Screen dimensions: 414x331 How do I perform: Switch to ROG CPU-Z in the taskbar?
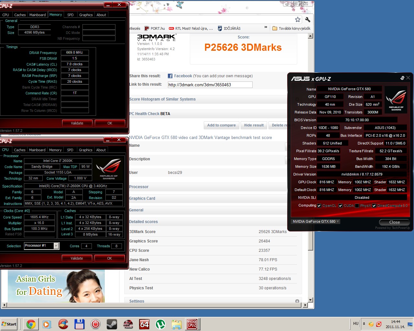[x=192, y=324]
